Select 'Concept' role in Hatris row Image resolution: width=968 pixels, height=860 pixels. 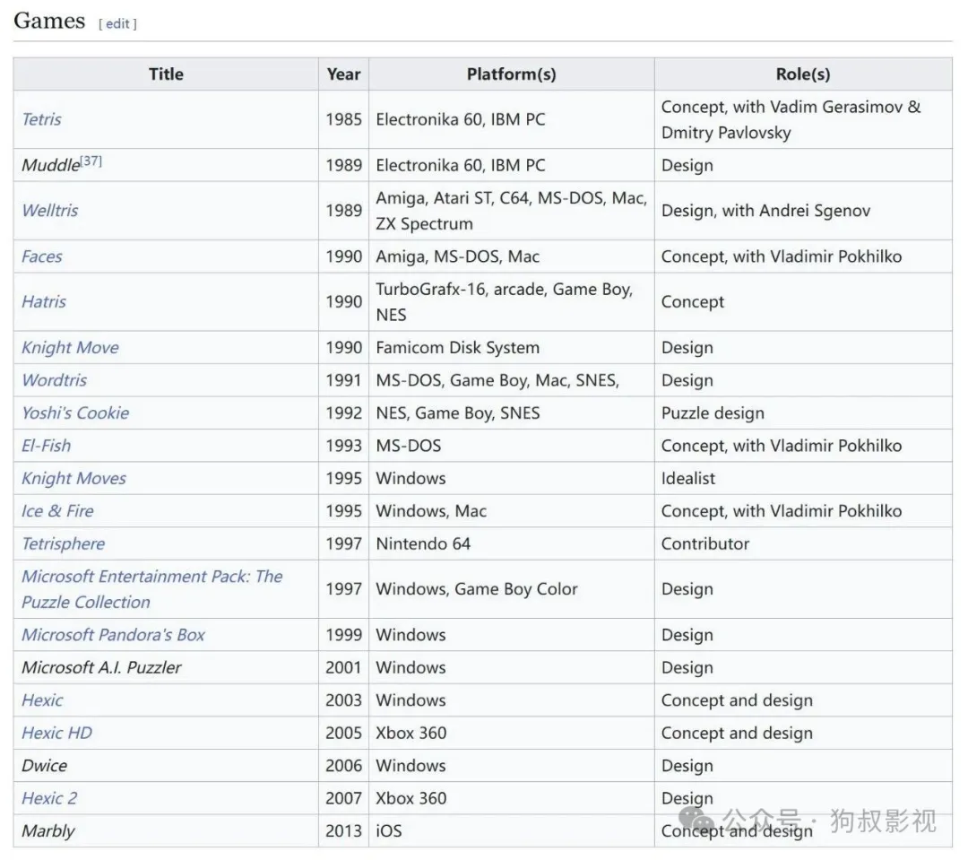[693, 301]
